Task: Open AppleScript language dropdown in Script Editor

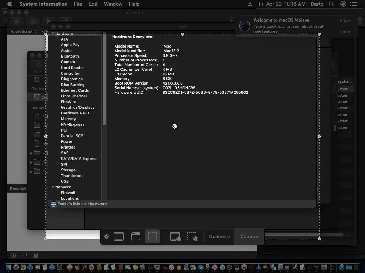Action: 24,31
